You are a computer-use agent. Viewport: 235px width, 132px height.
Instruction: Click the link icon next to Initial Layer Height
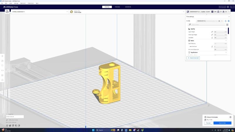coord(212,35)
